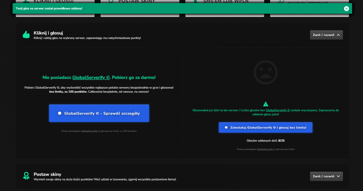
Task: Collapse the Kliknij i głosuj section
Action: coord(326,35)
